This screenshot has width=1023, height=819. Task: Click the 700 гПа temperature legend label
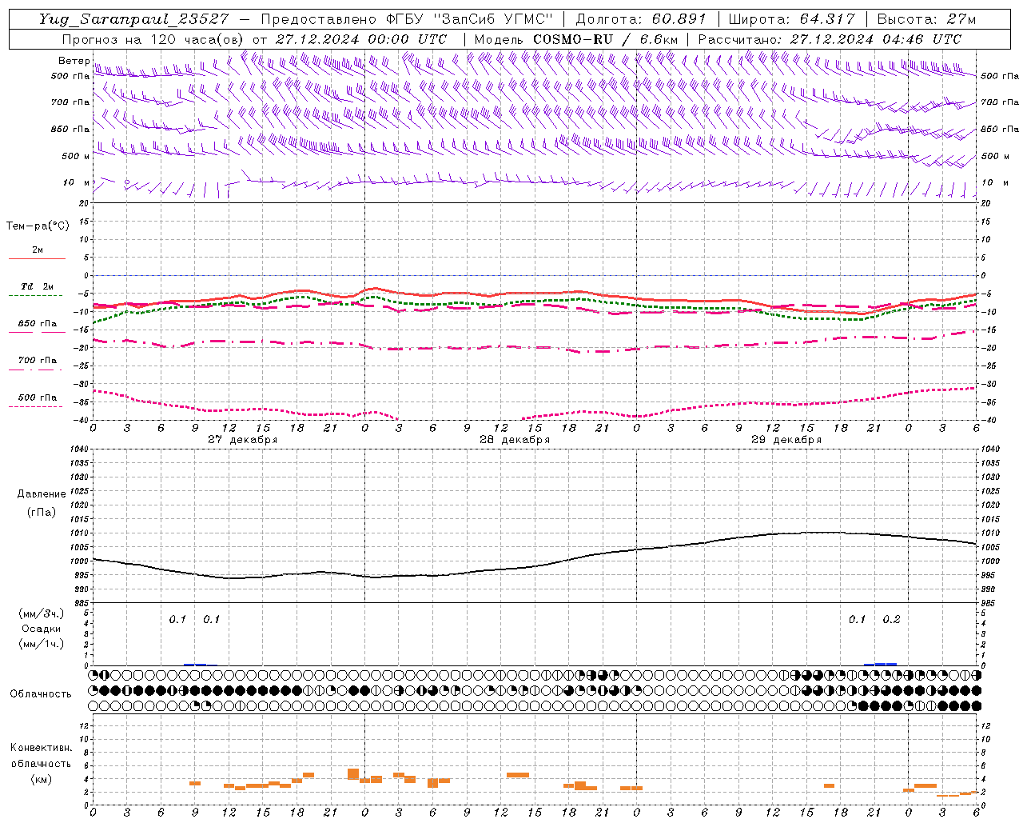(x=37, y=361)
